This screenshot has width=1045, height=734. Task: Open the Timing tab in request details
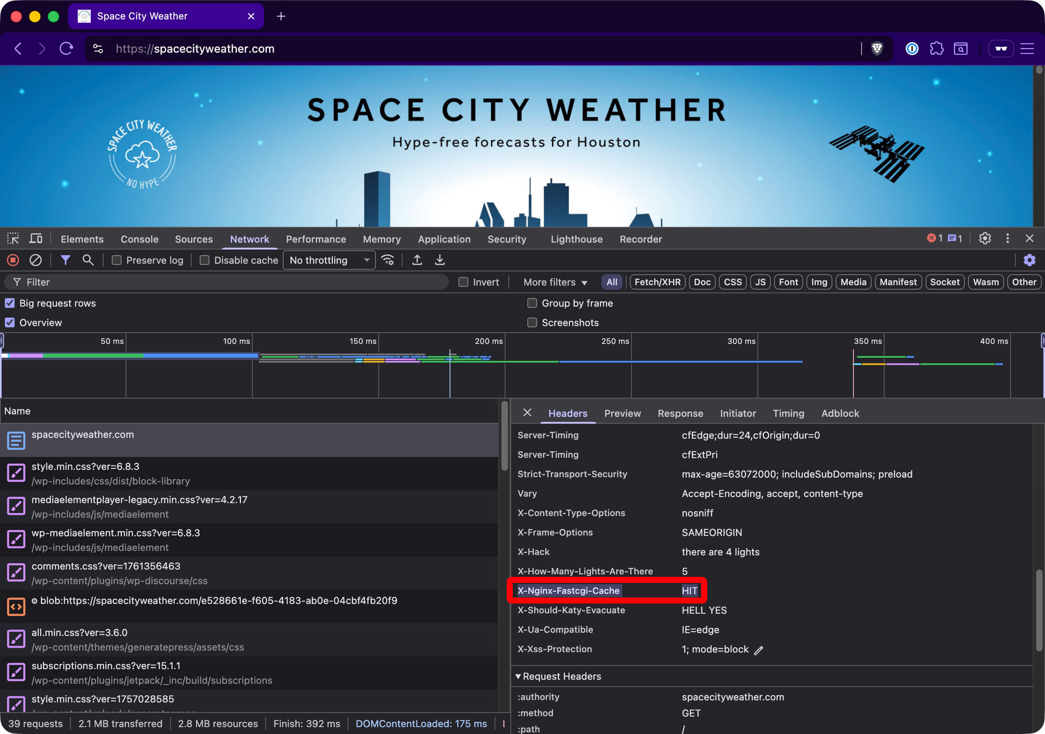click(788, 413)
